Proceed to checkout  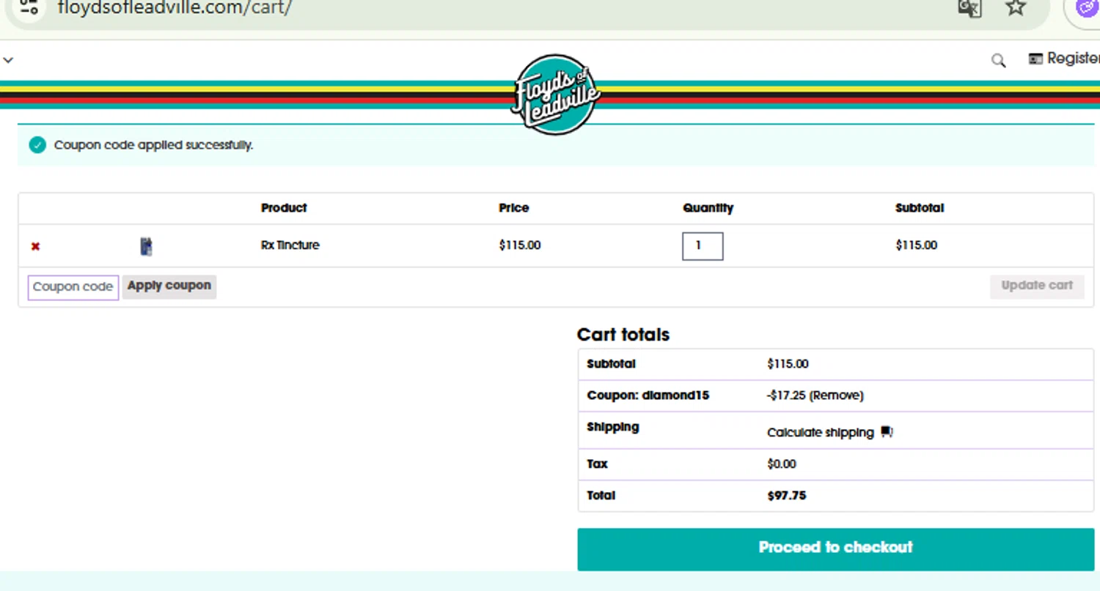pyautogui.click(x=835, y=549)
